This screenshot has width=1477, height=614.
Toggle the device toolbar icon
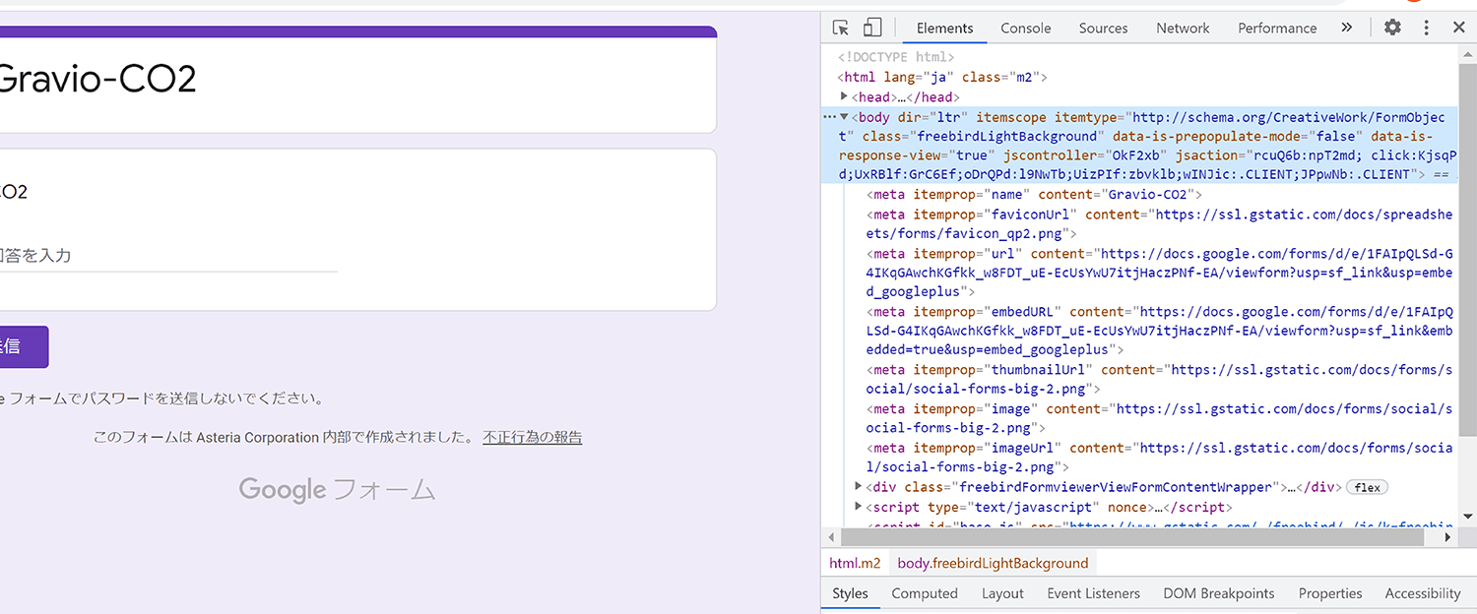tap(872, 28)
